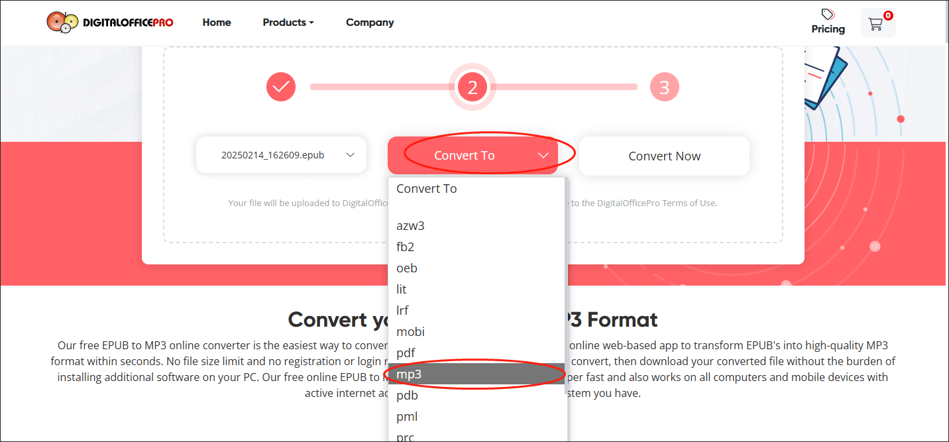Click the completed step one checkmark
This screenshot has height=442, width=949.
pyautogui.click(x=281, y=87)
